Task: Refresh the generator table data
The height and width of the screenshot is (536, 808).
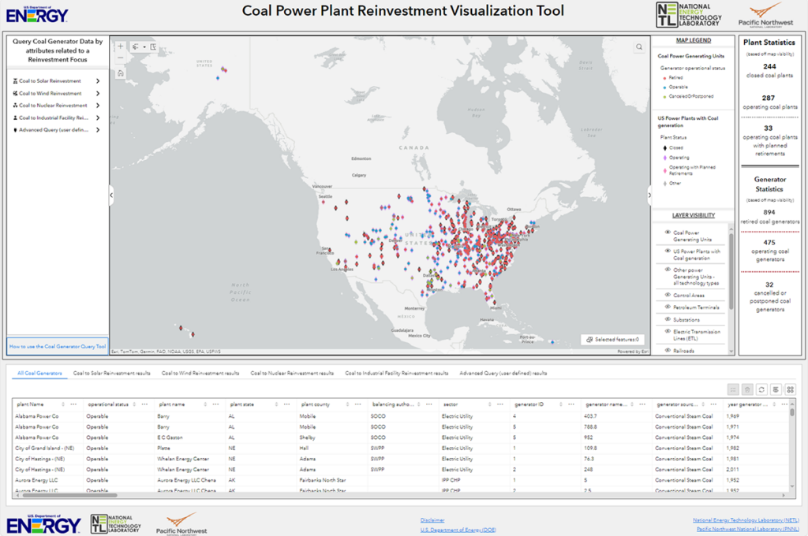Action: tap(761, 389)
